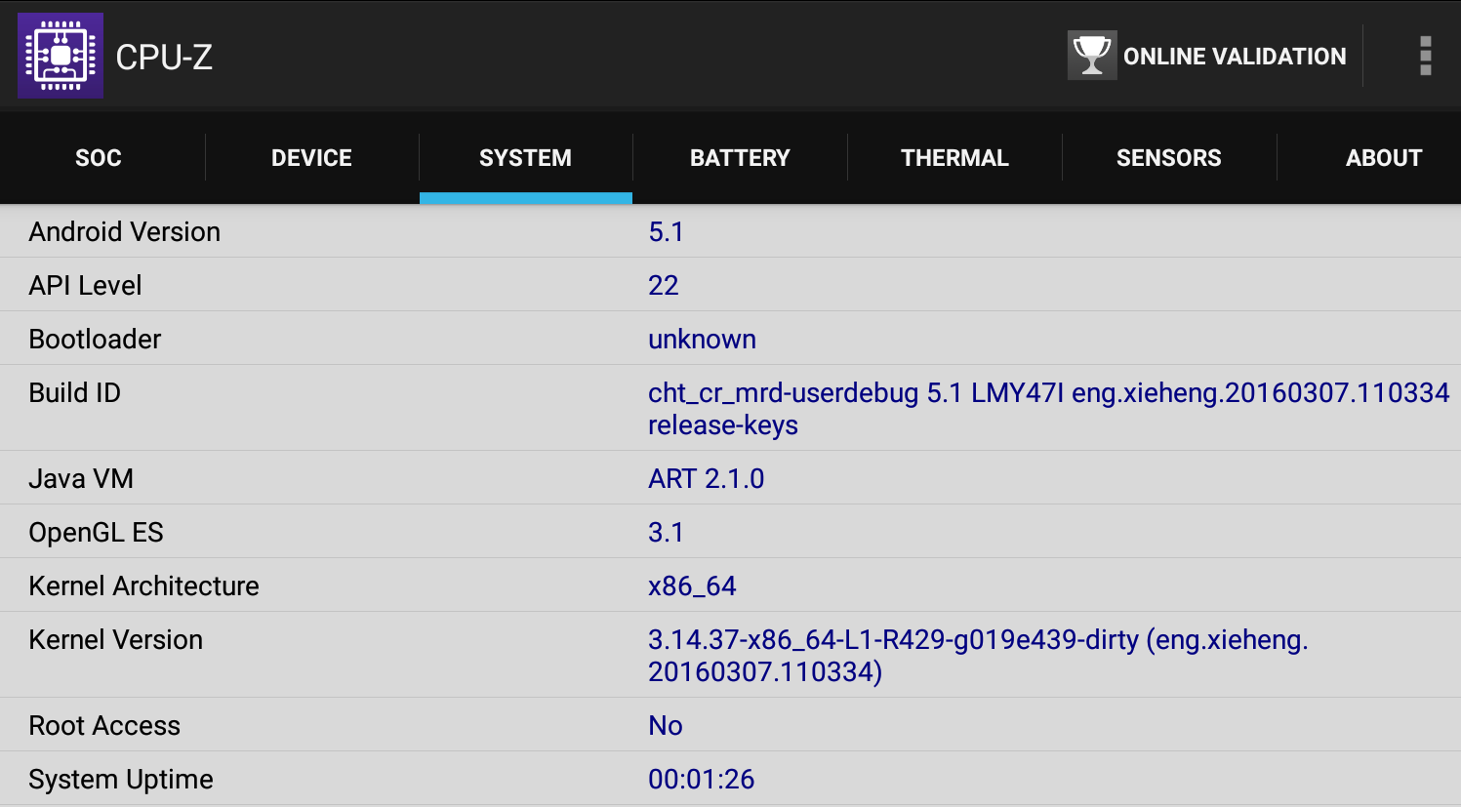Select the API Level label
Image resolution: width=1461 pixels, height=807 pixels.
85,286
